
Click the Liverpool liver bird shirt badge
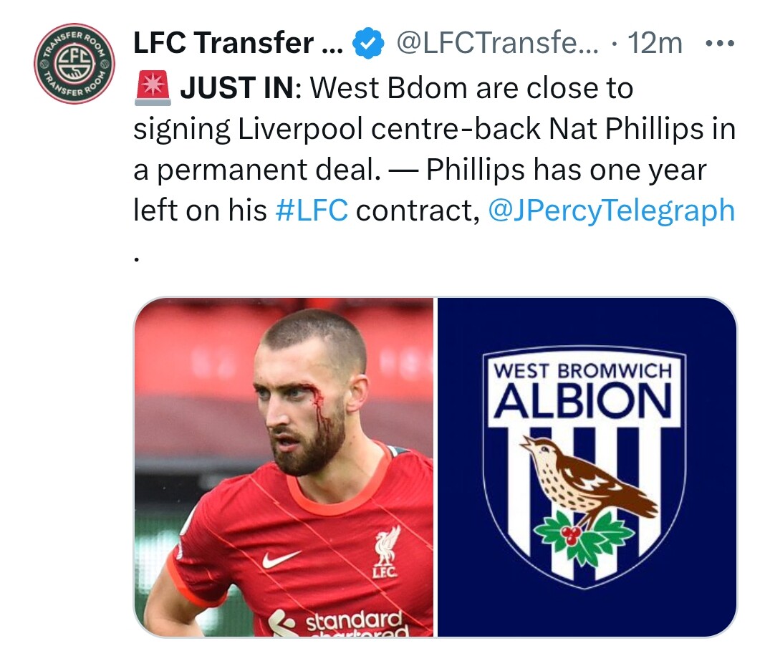pos(386,551)
